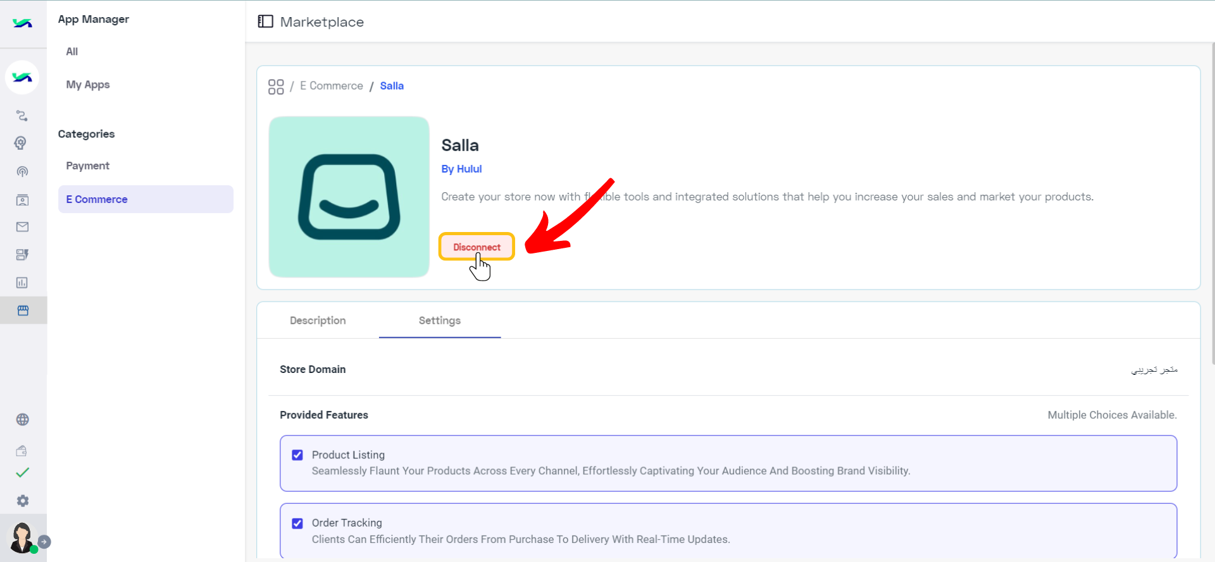The image size is (1215, 562).
Task: Click the green checkmark status icon
Action: click(22, 473)
